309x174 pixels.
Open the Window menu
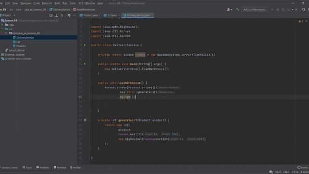click(x=90, y=3)
